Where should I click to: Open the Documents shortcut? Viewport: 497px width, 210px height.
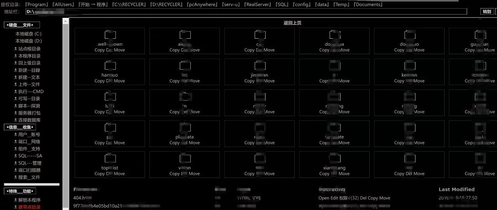[x=368, y=5]
